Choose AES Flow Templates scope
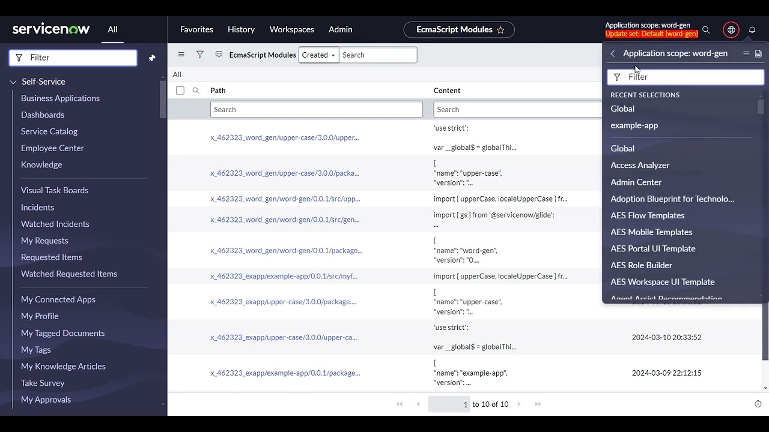Viewport: 769px width, 432px height. click(x=648, y=215)
